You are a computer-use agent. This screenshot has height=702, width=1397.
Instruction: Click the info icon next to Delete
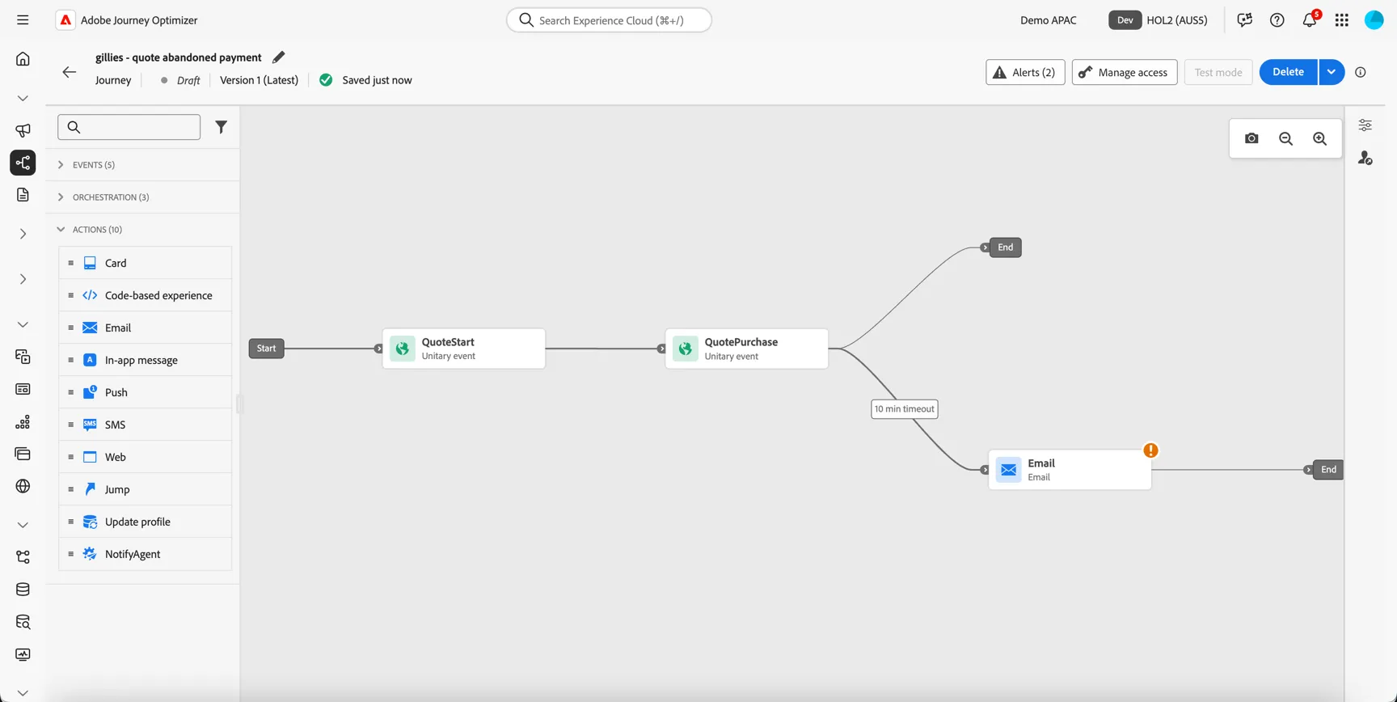[x=1361, y=72]
